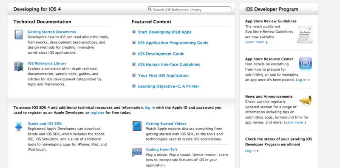Open Learning Objective-C: A Primer
Image resolution: width=340 pixels, height=168 pixels.
tap(168, 86)
